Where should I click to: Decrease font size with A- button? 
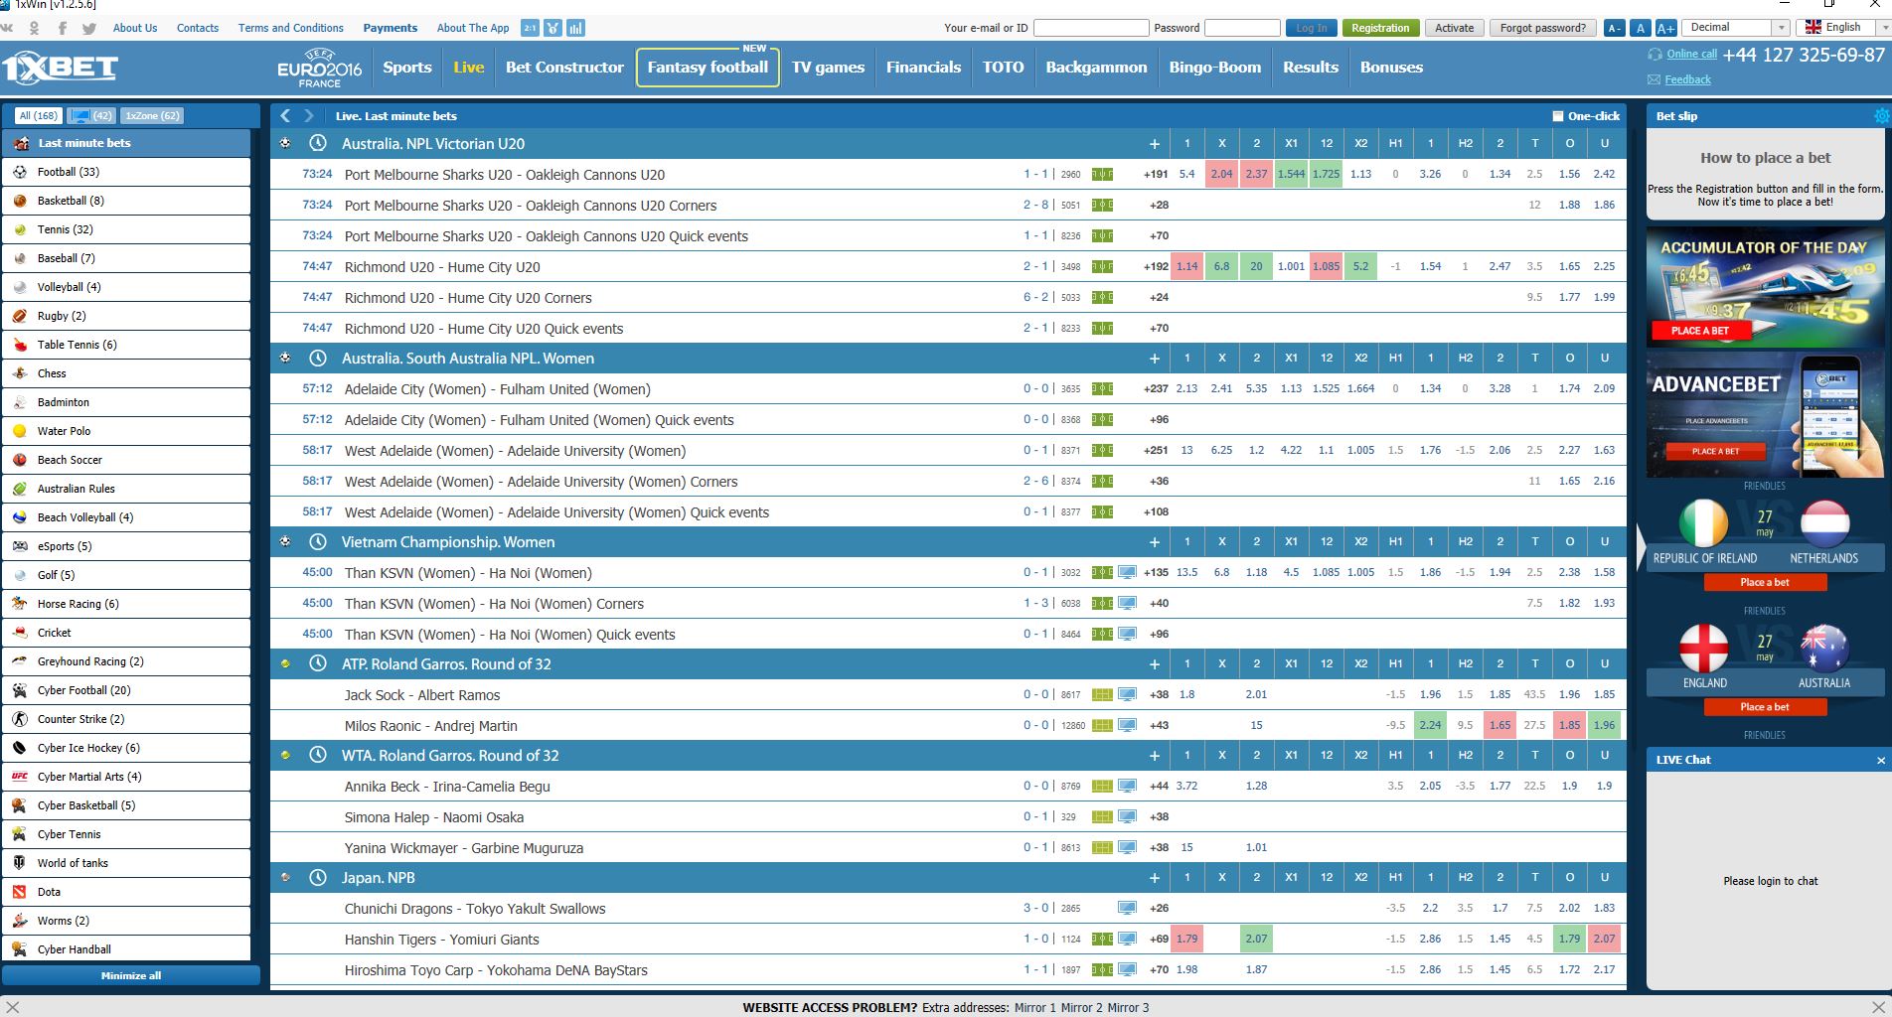[1615, 28]
